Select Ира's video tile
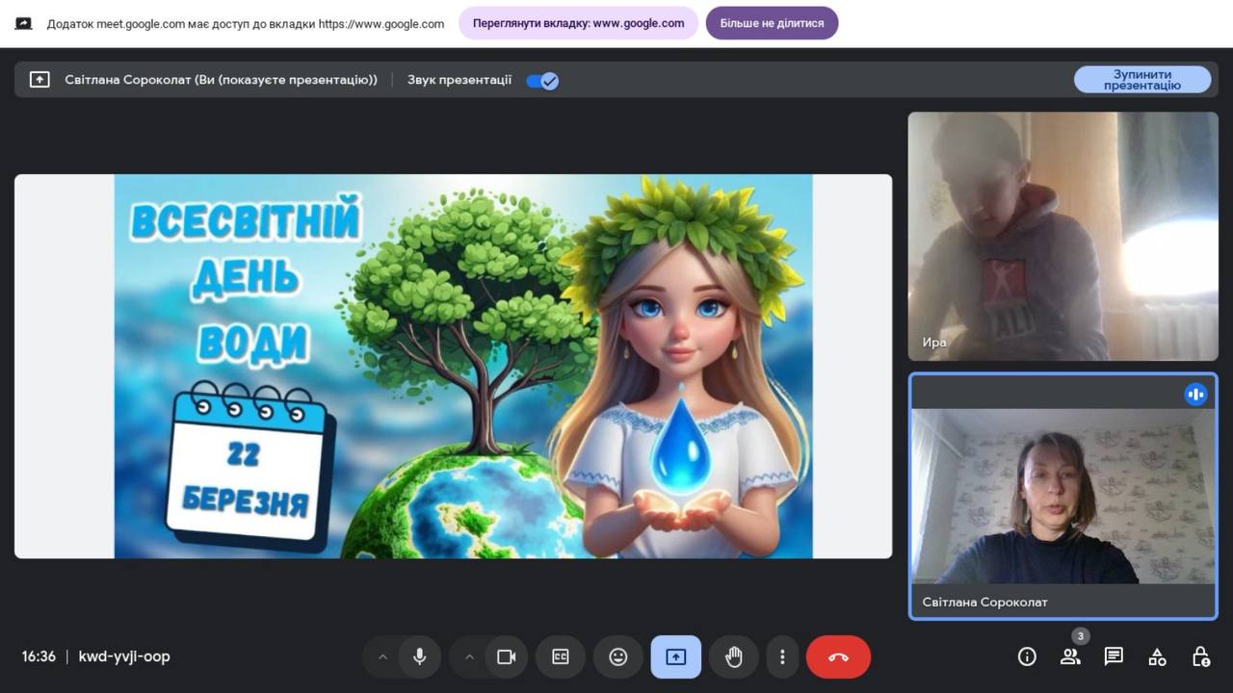Viewport: 1233px width, 693px height. pyautogui.click(x=1062, y=236)
